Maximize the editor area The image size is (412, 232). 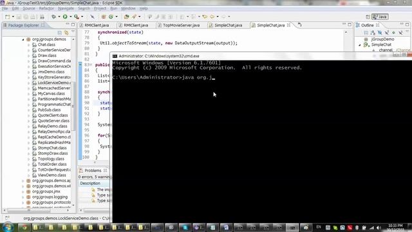(350, 24)
